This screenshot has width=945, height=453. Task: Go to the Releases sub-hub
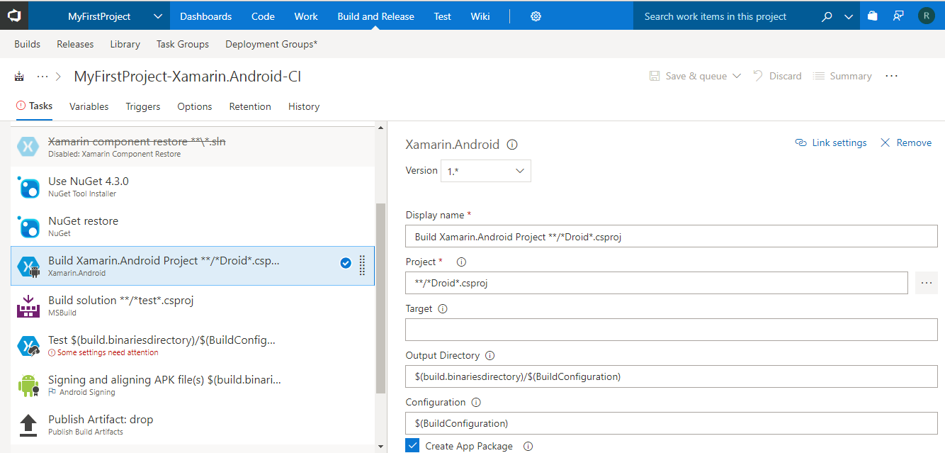(75, 44)
